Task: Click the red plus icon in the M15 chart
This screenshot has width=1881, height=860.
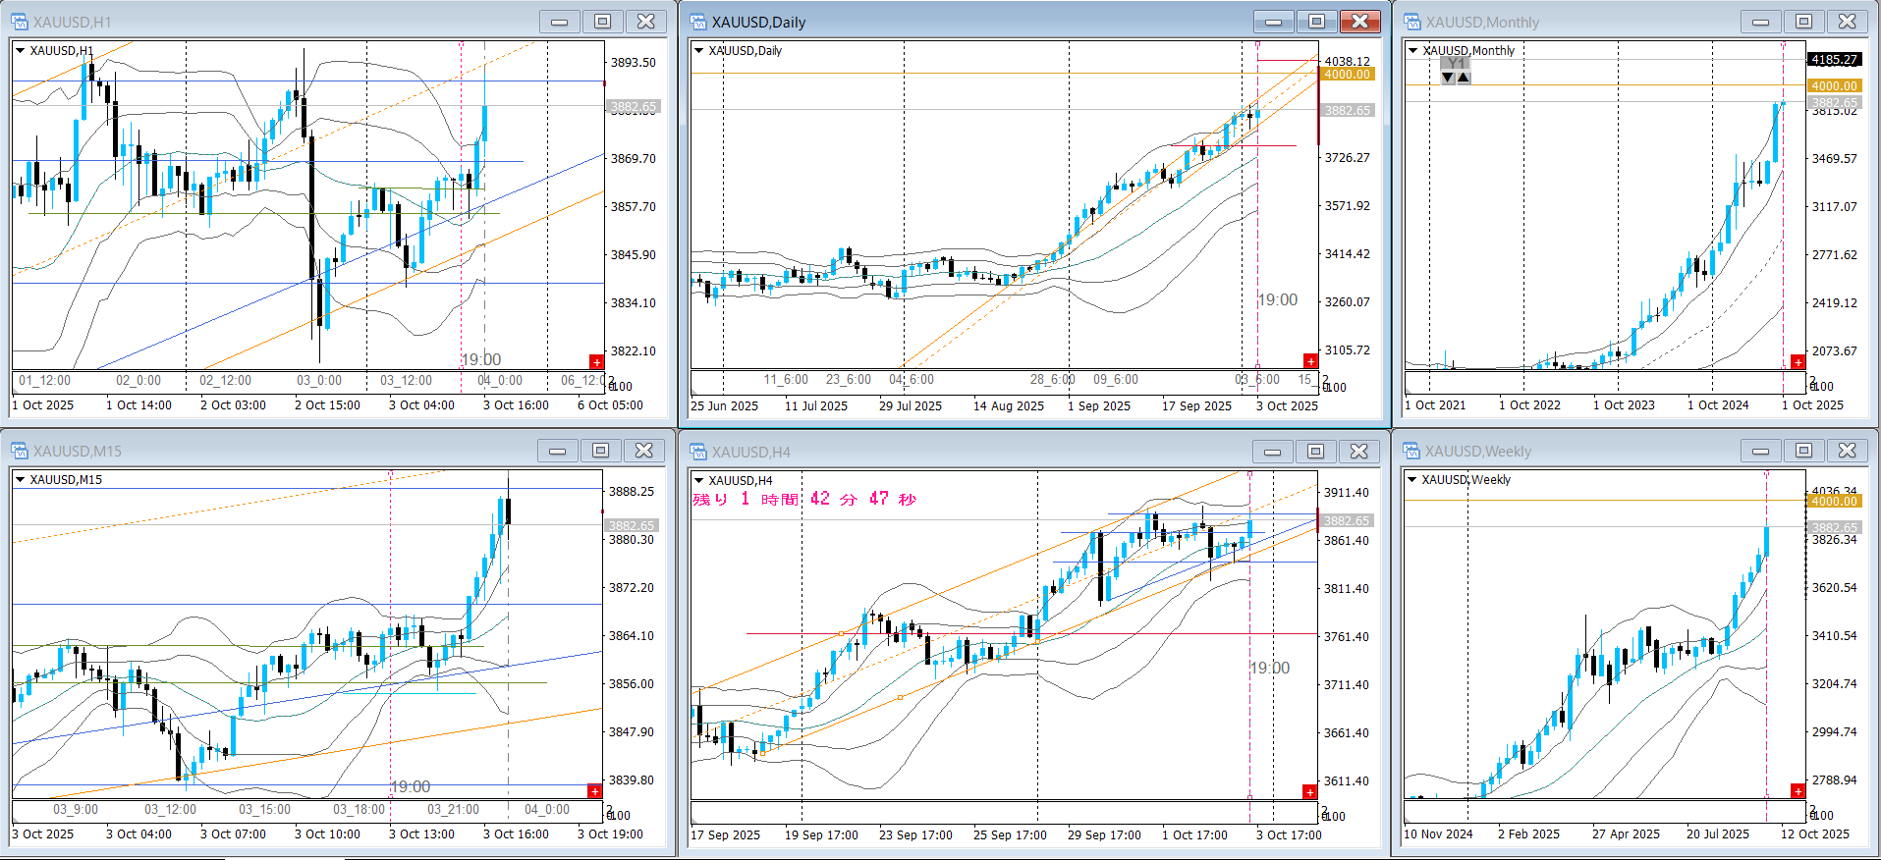Action: tap(594, 791)
